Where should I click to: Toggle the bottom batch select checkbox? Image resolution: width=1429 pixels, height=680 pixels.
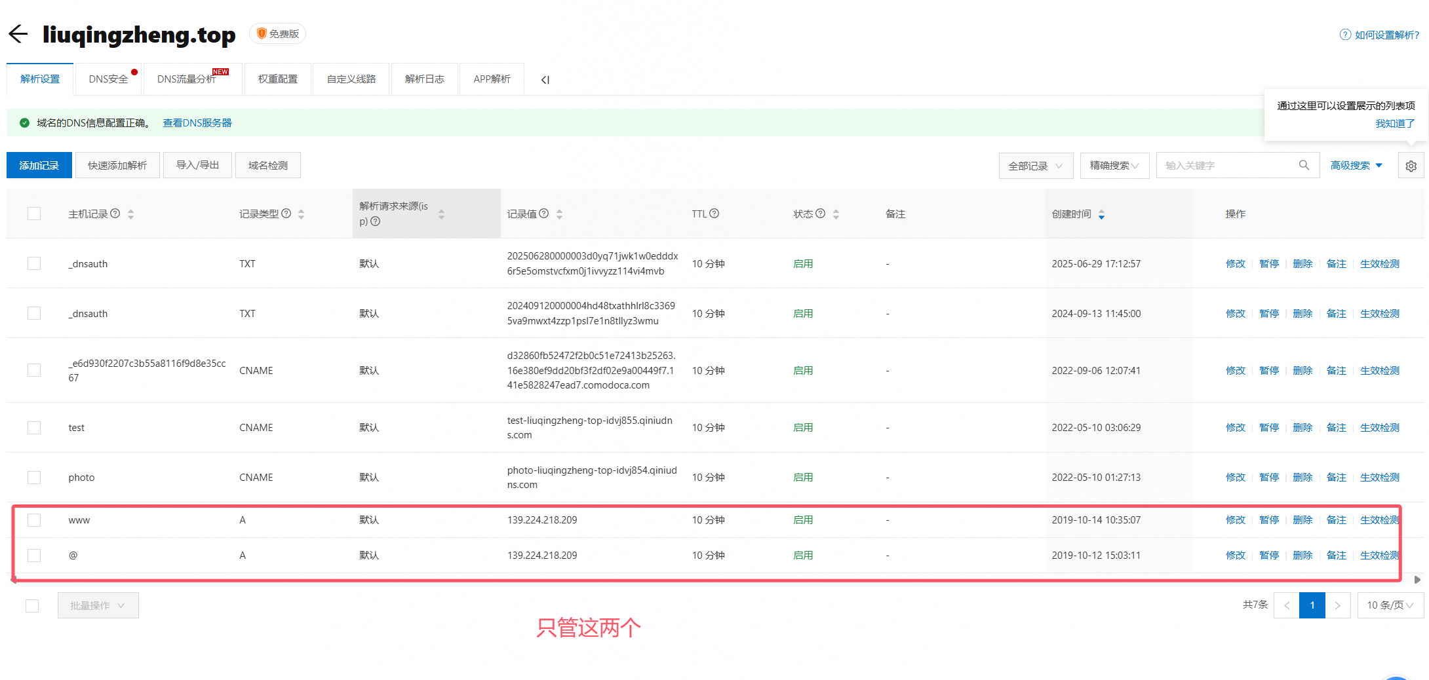[32, 606]
